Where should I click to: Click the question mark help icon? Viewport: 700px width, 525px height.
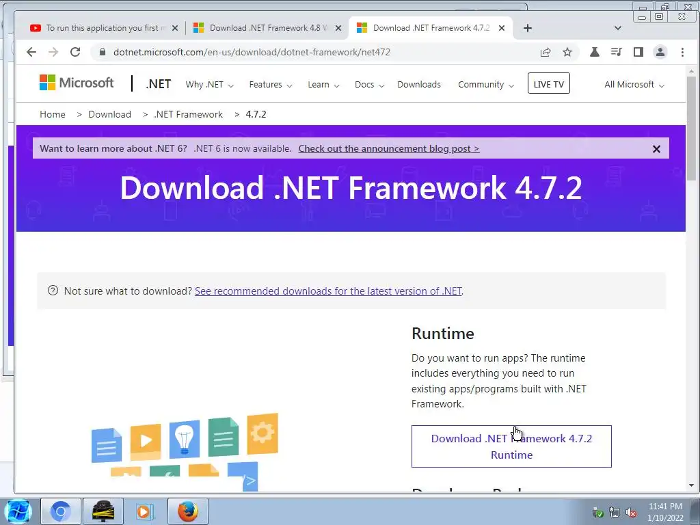point(53,291)
